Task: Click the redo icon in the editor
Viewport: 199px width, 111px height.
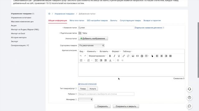Action: (x=85, y=56)
